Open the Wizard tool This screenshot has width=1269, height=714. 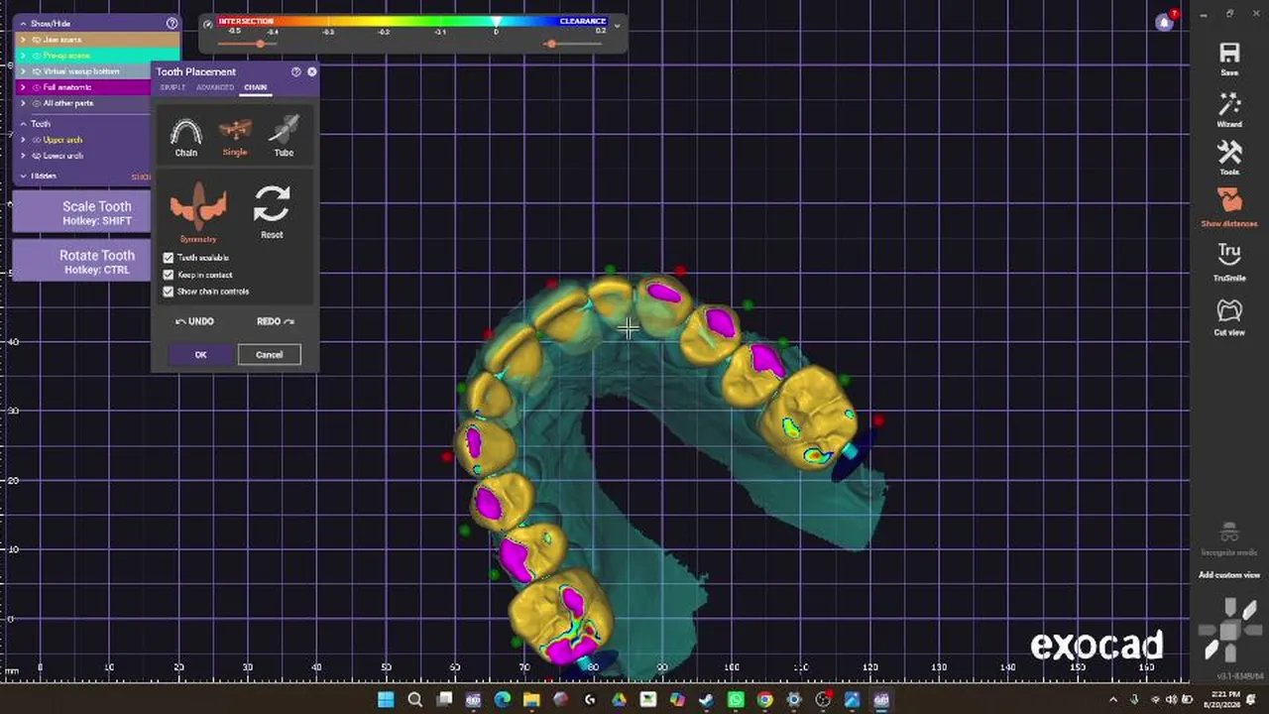coord(1229,105)
